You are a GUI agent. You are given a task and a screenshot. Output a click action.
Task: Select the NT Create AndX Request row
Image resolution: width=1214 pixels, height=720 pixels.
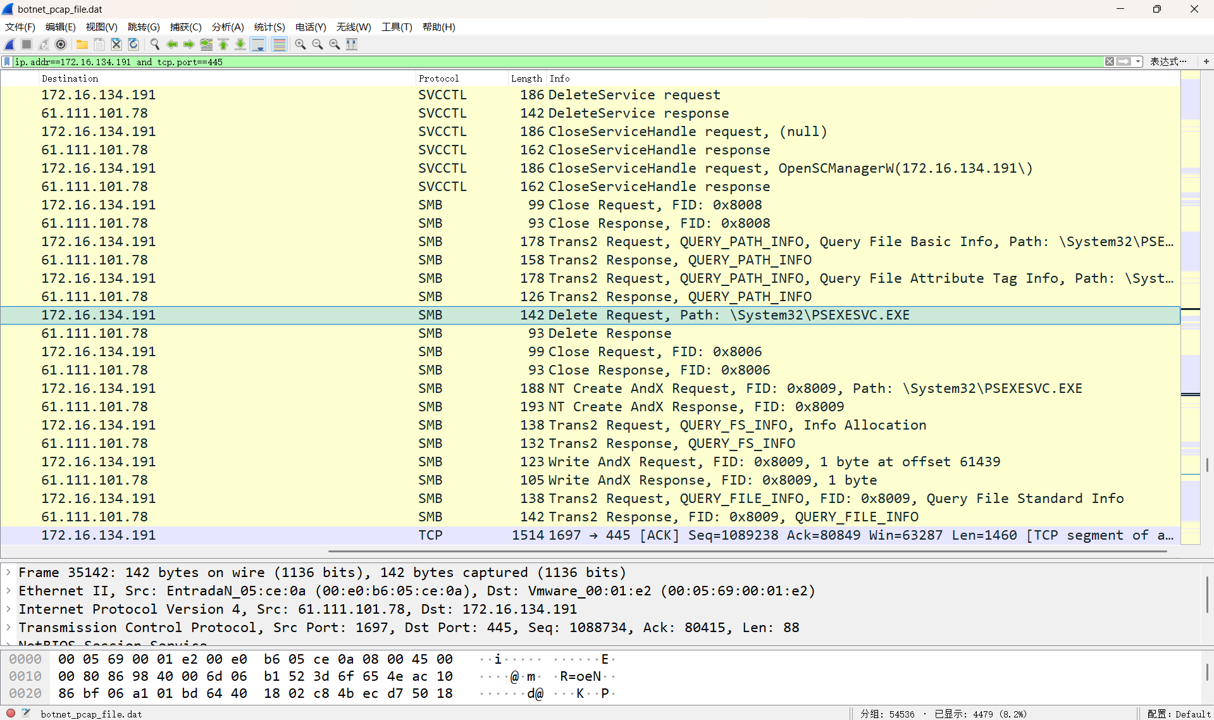tap(590, 388)
